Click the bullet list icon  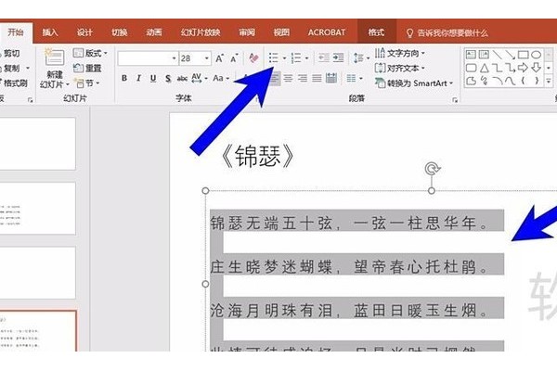coord(274,58)
